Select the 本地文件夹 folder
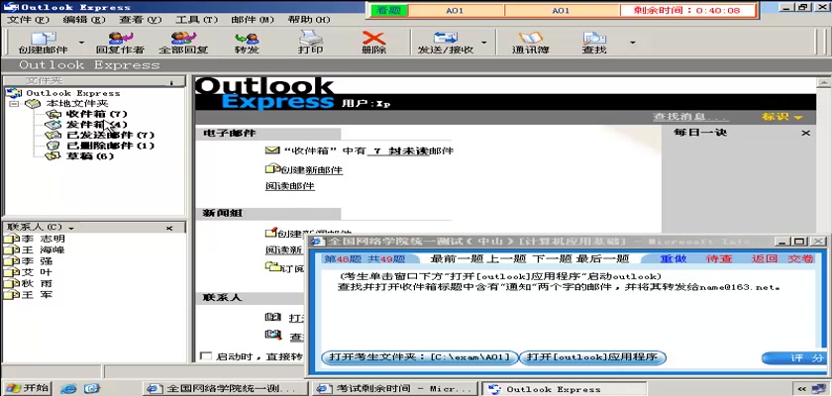 pyautogui.click(x=76, y=103)
